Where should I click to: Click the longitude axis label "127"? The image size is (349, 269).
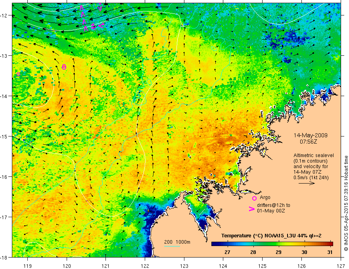pyautogui.click(x=341, y=266)
